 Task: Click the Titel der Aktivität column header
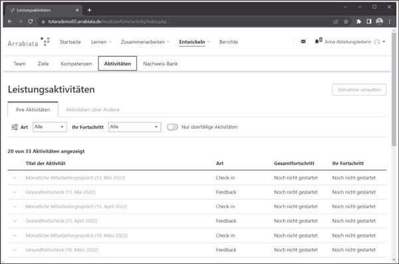pyautogui.click(x=45, y=164)
